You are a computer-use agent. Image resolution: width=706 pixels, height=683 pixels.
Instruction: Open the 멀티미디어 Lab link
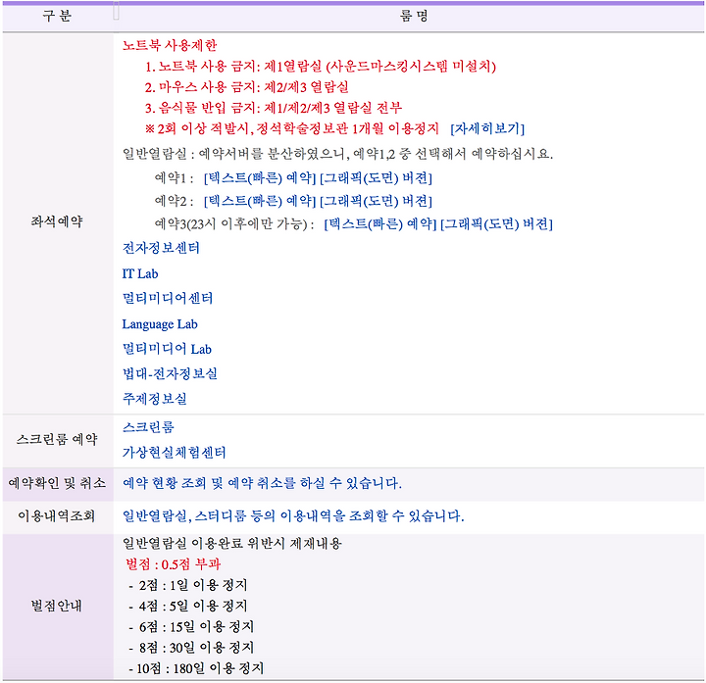pyautogui.click(x=167, y=349)
